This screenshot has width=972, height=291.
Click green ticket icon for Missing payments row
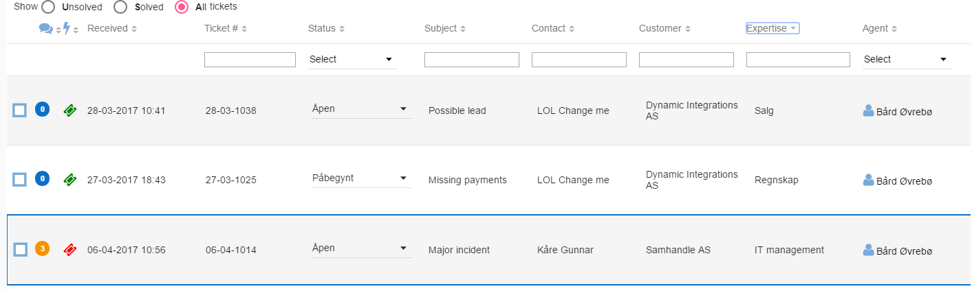[x=69, y=179]
